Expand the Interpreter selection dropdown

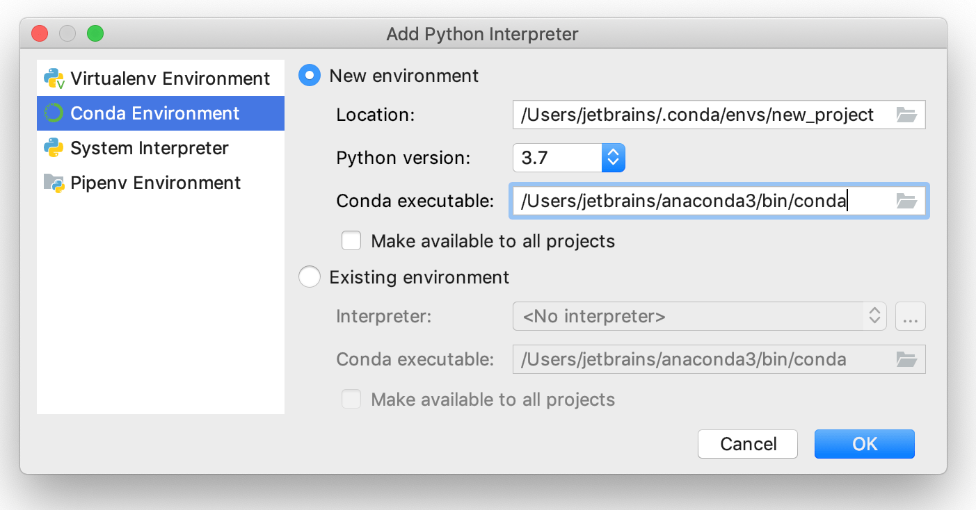click(x=875, y=316)
